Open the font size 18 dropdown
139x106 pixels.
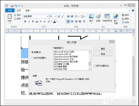coord(55,16)
